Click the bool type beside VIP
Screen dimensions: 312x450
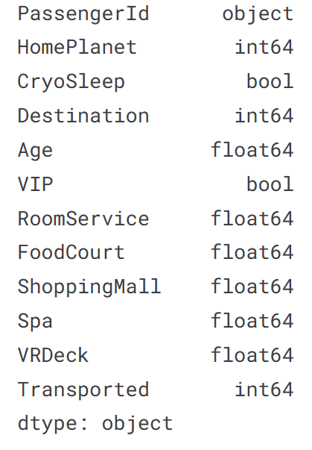[270, 184]
